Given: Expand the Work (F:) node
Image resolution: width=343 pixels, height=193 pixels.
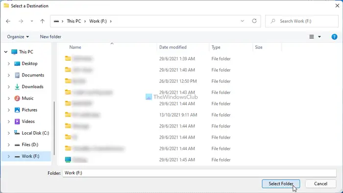Looking at the screenshot, I should pyautogui.click(x=9, y=156).
